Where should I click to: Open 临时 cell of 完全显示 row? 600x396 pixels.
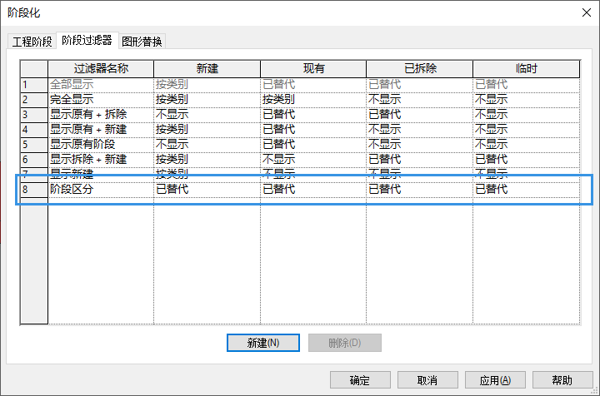click(x=527, y=100)
